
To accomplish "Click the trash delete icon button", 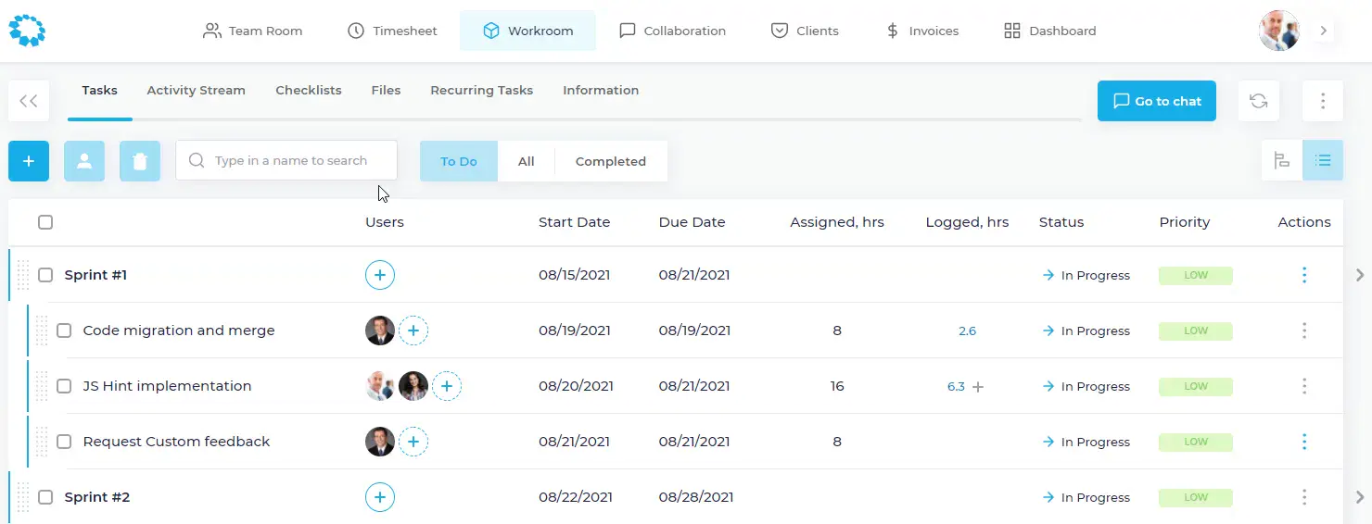I will (x=140, y=161).
